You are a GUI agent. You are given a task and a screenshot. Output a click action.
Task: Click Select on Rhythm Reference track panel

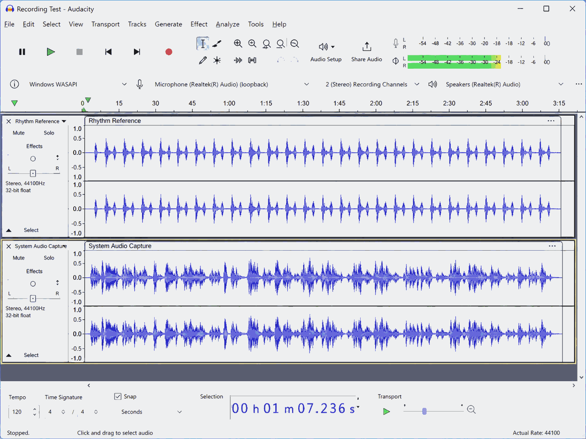tap(31, 230)
